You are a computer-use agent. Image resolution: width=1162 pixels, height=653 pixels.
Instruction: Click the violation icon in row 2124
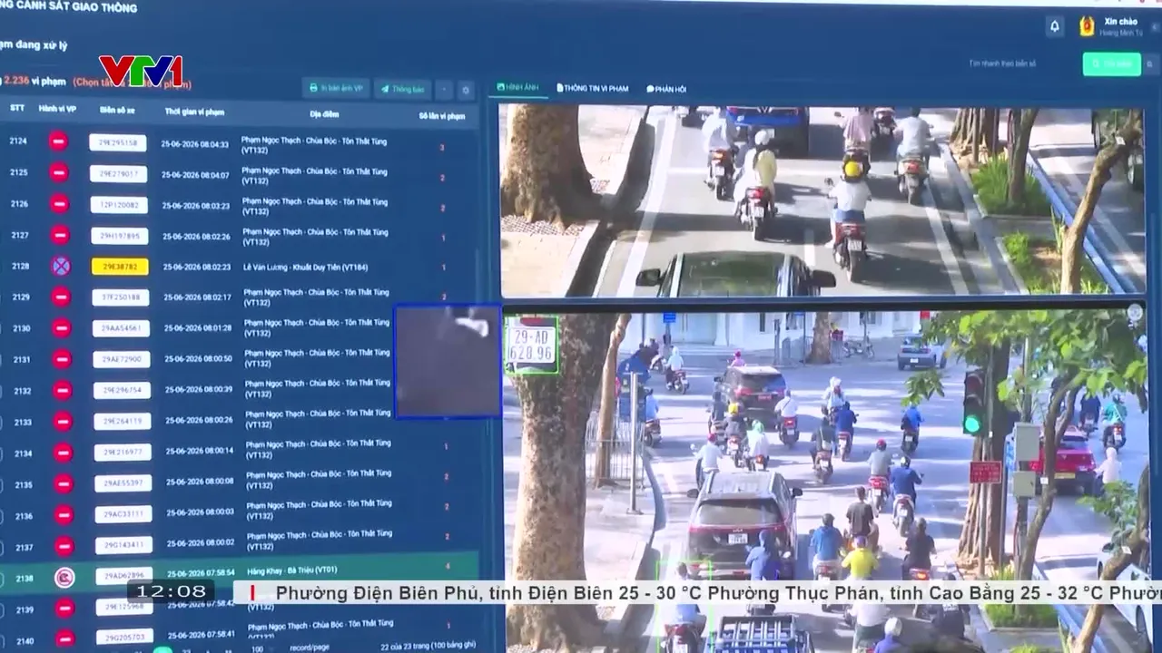pos(58,141)
